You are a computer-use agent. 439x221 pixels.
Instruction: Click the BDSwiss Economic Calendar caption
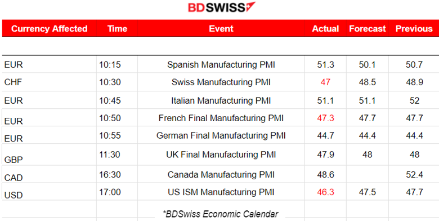(x=221, y=214)
